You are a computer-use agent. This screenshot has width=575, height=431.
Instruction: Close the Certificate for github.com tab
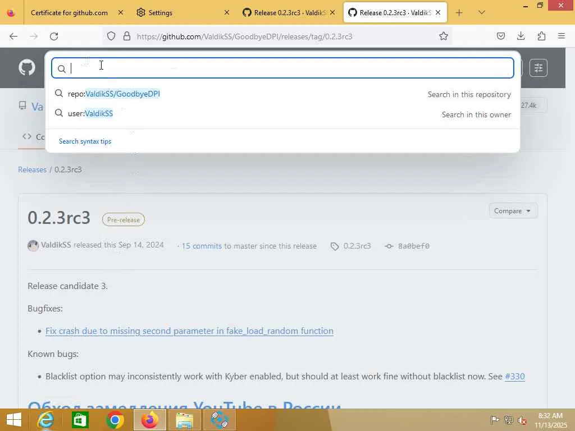click(121, 13)
